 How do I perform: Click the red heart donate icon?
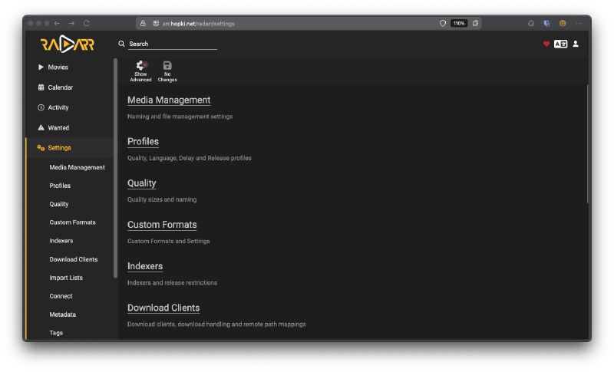pyautogui.click(x=546, y=44)
